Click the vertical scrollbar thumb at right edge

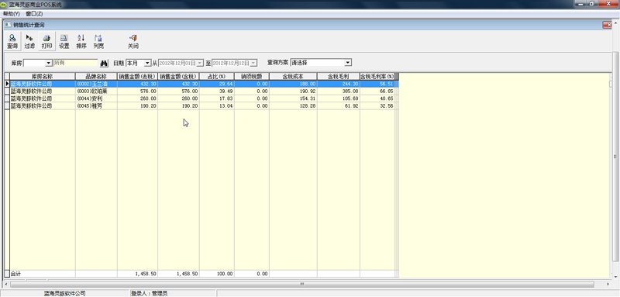615,156
